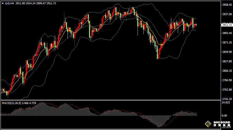
Task: Click the 2762.80 price axis label
Action: tap(227, 90)
